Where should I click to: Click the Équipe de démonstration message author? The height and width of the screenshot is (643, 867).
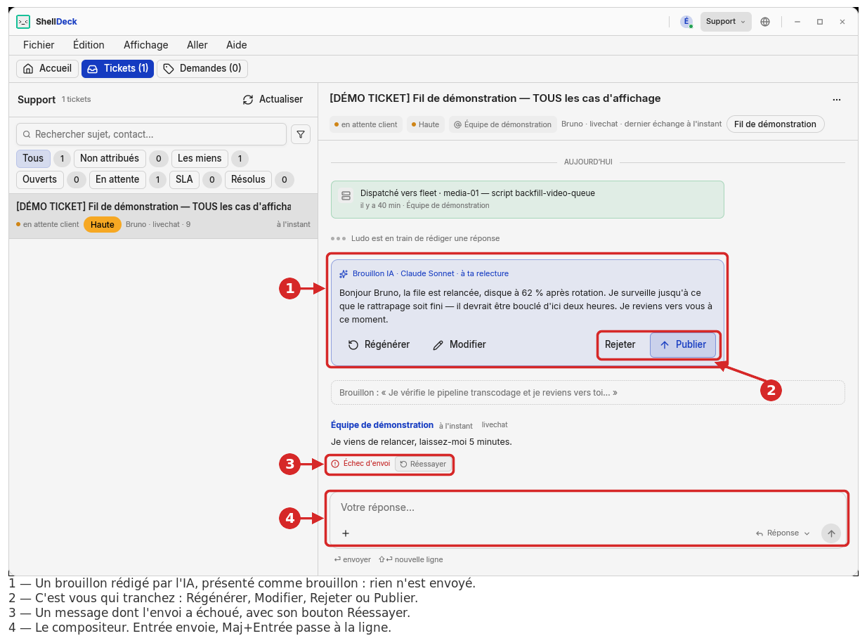point(382,425)
